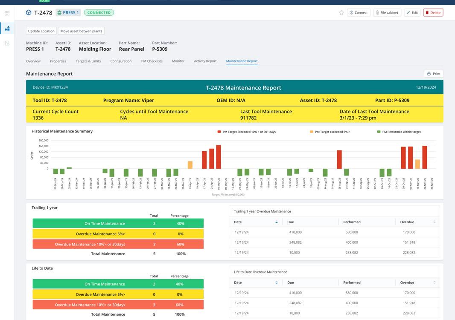Delete the T-2478 asset

pyautogui.click(x=433, y=13)
